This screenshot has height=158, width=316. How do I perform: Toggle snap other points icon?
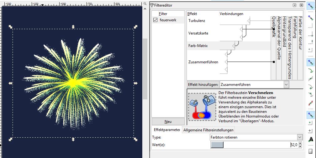tap(310, 114)
